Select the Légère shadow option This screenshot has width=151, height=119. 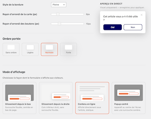click(x=30, y=49)
